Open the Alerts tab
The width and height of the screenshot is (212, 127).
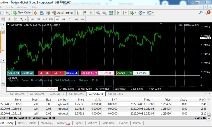point(33,123)
